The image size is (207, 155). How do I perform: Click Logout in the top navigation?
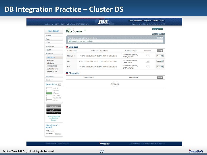point(162,21)
